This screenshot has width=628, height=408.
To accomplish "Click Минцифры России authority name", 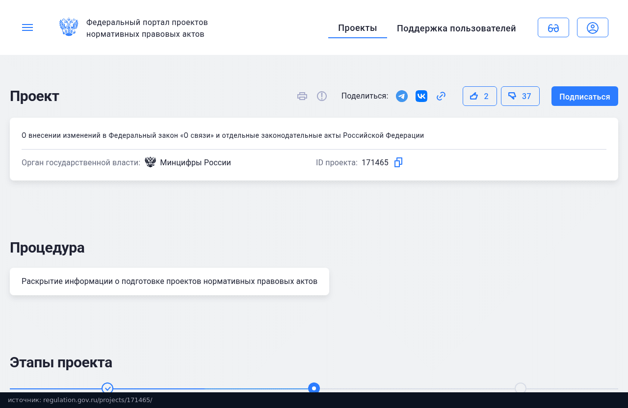I will tap(195, 162).
